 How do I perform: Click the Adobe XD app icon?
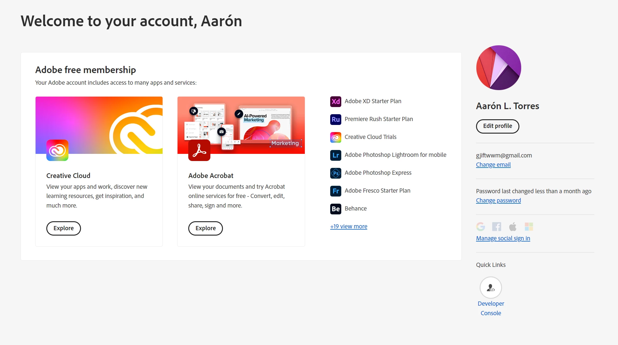(336, 101)
